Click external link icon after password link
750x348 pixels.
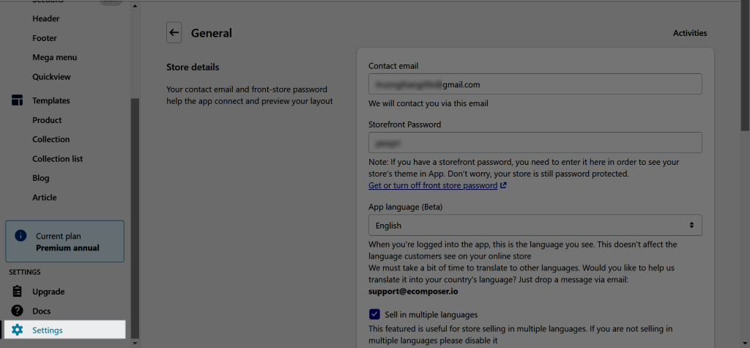pyautogui.click(x=503, y=185)
